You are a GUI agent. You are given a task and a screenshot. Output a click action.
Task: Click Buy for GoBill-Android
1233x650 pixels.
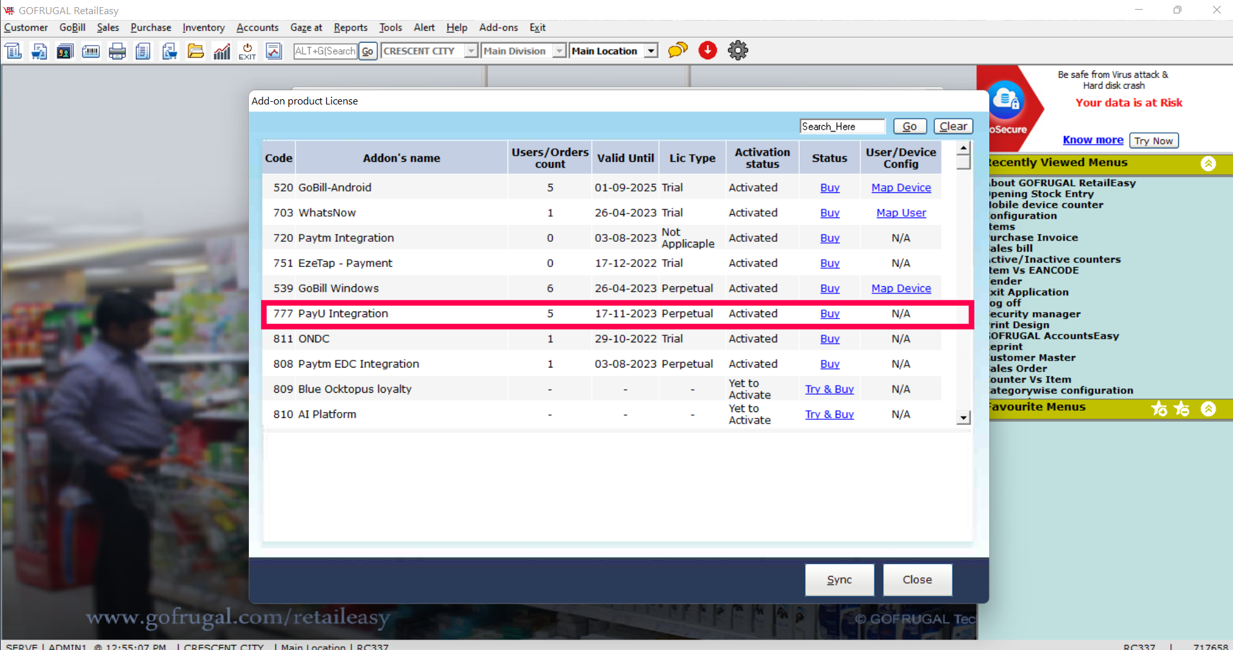(x=829, y=188)
